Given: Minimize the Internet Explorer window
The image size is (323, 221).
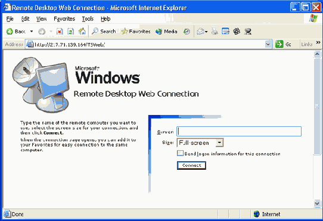Looking at the screenshot, I should pos(295,7).
